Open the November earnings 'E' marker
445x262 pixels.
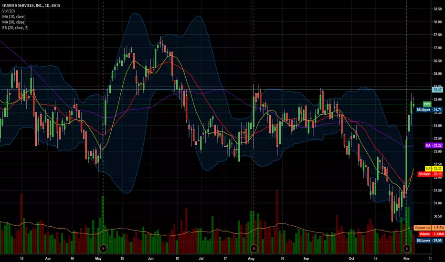406,249
